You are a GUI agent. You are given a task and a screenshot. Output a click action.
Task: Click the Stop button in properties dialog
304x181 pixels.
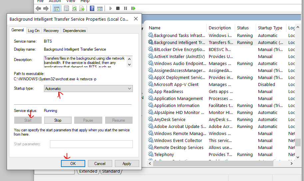click(x=58, y=120)
